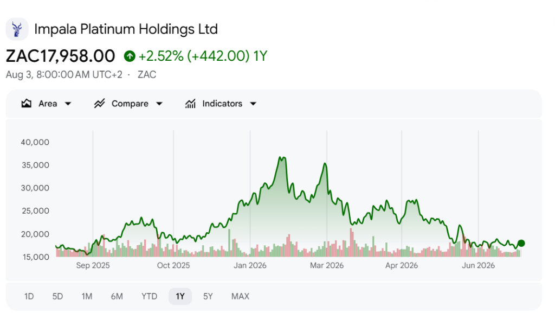Click the ZAC currency label beside timestamp
The image size is (555, 319).
pyautogui.click(x=147, y=74)
